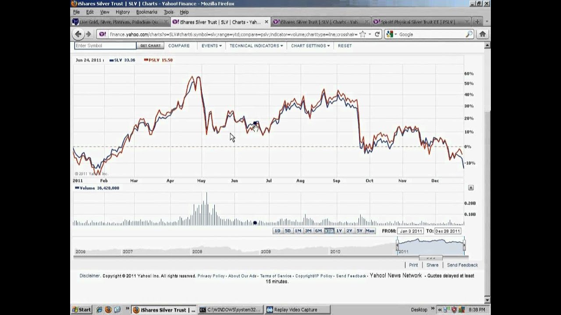This screenshot has width=561, height=315.
Task: Click the red security shield tray icon
Action: pos(454,310)
